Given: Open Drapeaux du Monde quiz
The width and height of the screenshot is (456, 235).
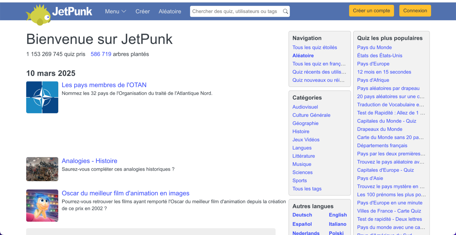Looking at the screenshot, I should pyautogui.click(x=380, y=129).
